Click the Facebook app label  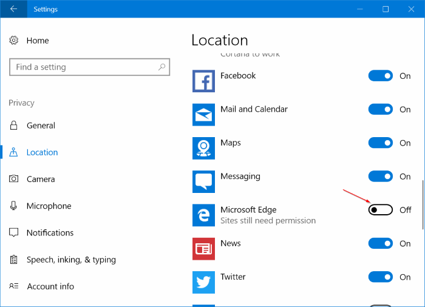[238, 76]
